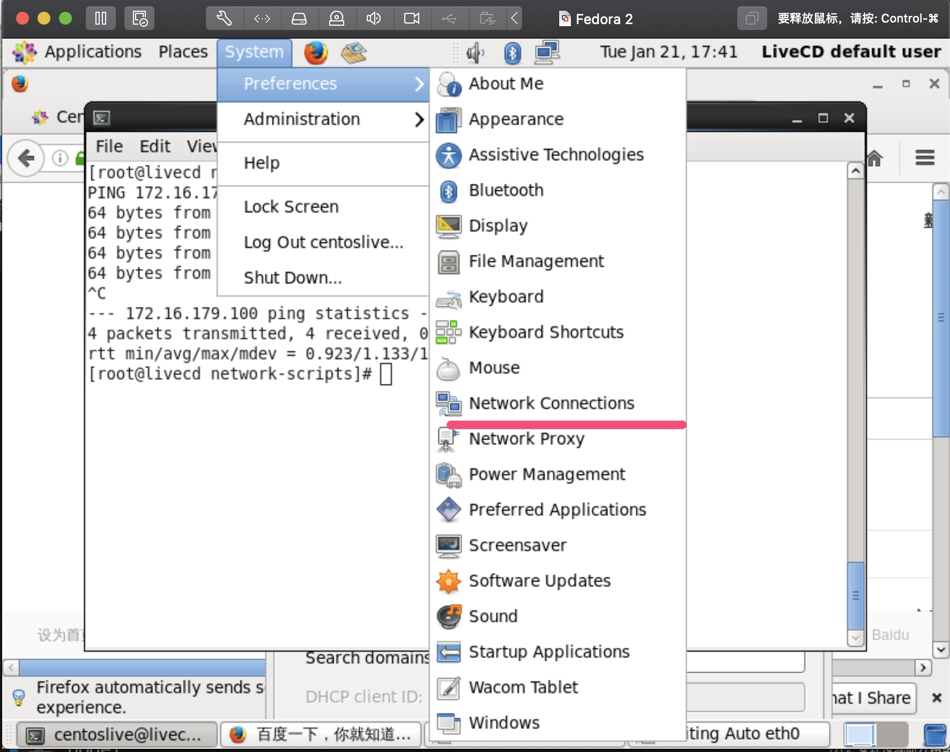Open Network Connections entry

coord(558,403)
